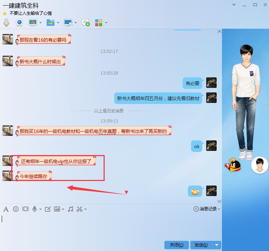Click the chat scroll-down arrow
The width and height of the screenshot is (269, 251).
pyautogui.click(x=219, y=201)
